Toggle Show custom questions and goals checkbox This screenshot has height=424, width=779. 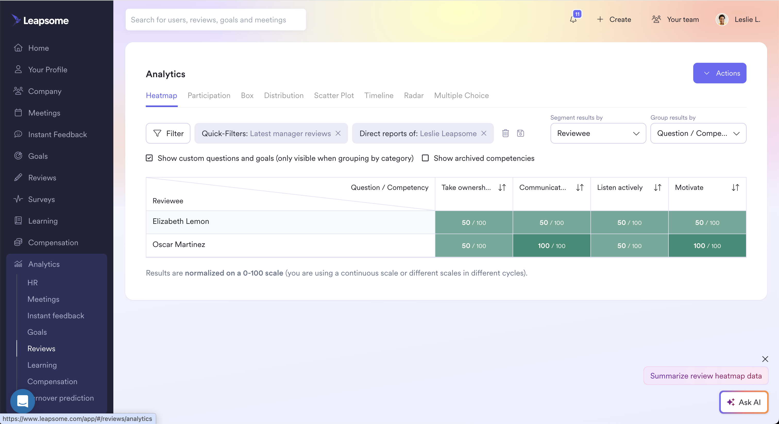[149, 158]
